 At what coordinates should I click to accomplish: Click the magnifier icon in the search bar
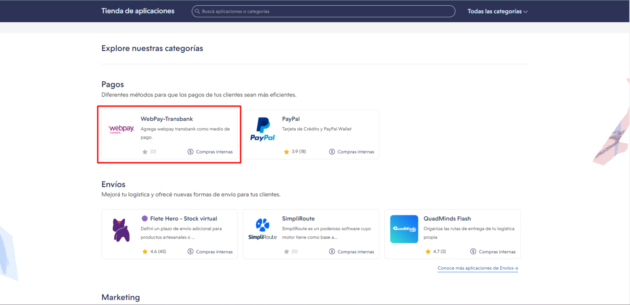197,11
